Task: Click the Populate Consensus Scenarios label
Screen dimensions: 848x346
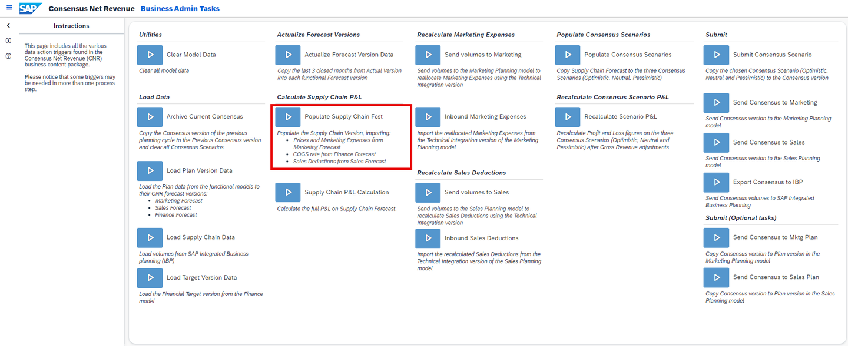Action: [628, 55]
